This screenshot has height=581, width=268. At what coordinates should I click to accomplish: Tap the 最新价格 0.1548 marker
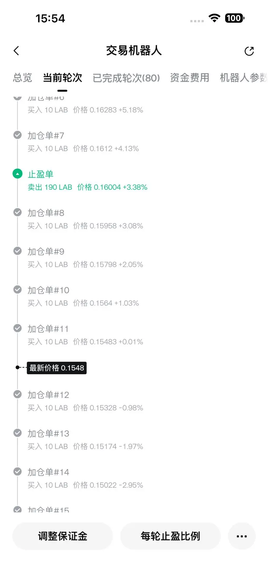pyautogui.click(x=57, y=368)
